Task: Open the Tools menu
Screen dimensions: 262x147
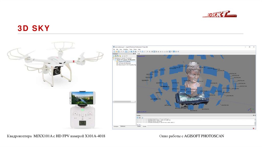Action: [x=131, y=49]
